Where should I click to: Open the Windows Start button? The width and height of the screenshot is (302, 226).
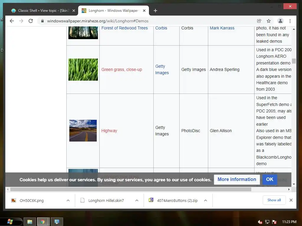(10, 222)
